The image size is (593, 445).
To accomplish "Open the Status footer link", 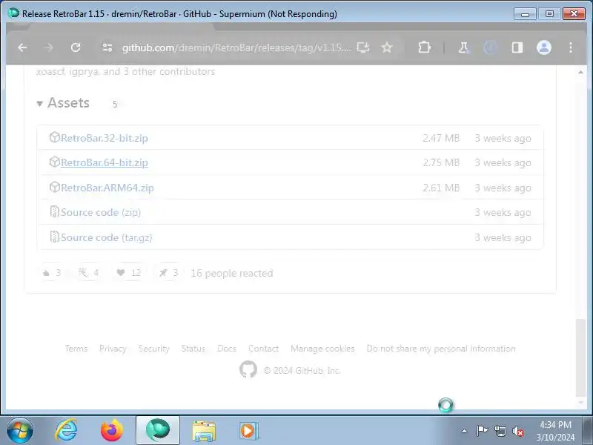I will click(x=193, y=349).
